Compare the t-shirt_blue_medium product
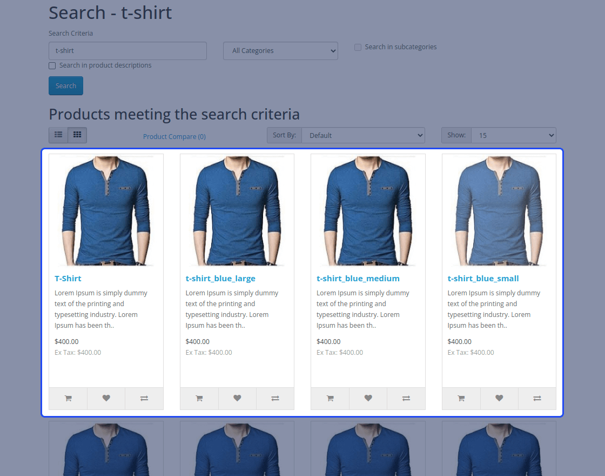Screen dimensions: 605x476 point(406,398)
